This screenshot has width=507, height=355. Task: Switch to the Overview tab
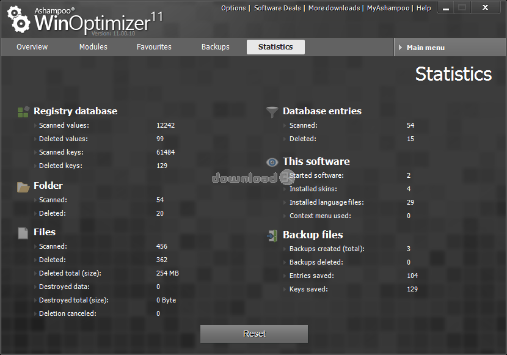[x=32, y=47]
